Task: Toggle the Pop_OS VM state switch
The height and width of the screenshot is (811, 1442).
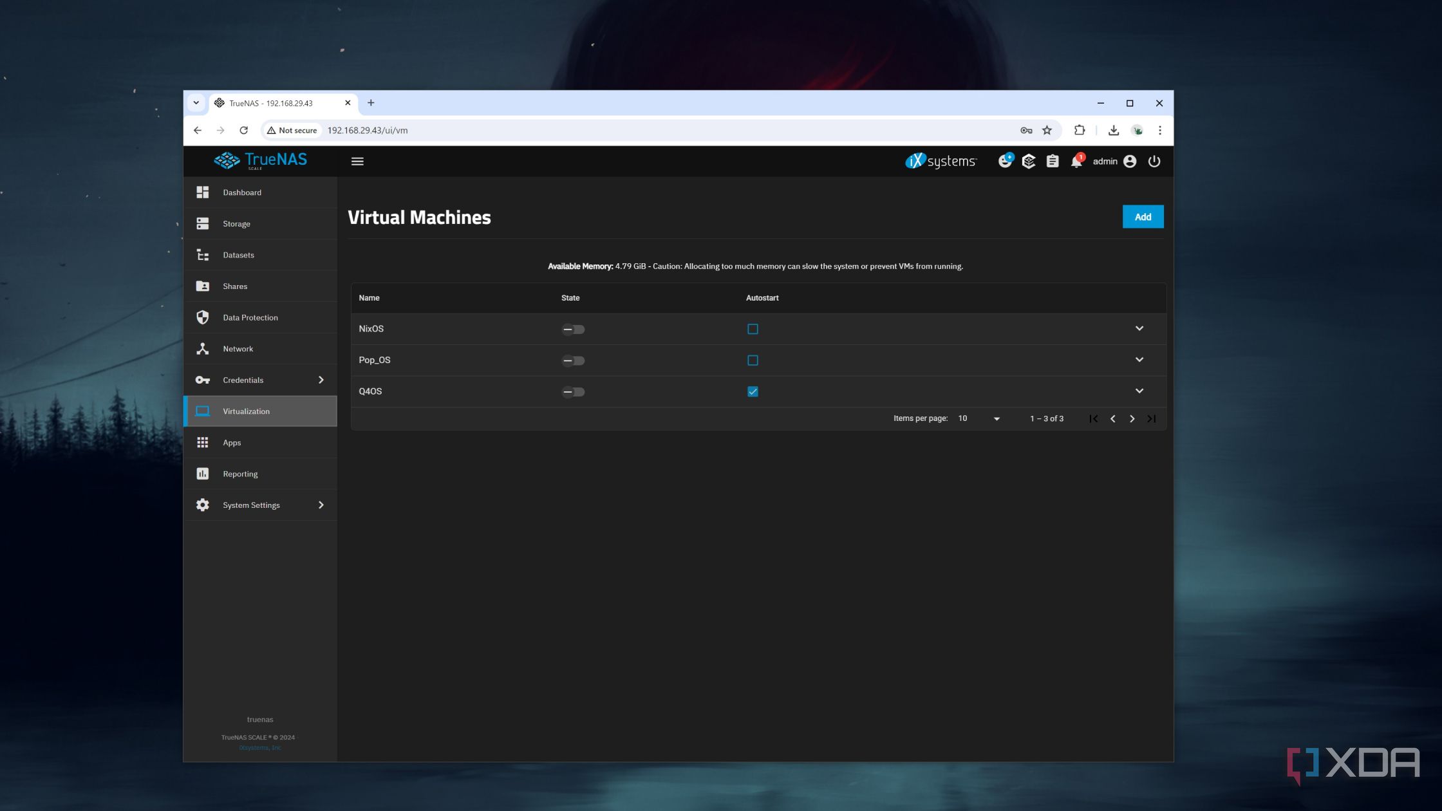Action: click(x=573, y=360)
